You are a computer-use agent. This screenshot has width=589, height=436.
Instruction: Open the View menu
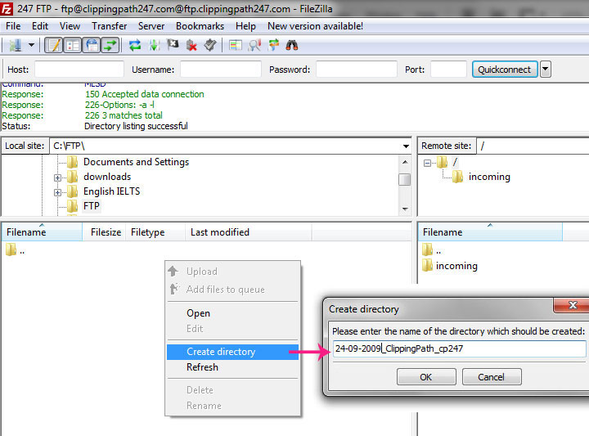(x=70, y=26)
